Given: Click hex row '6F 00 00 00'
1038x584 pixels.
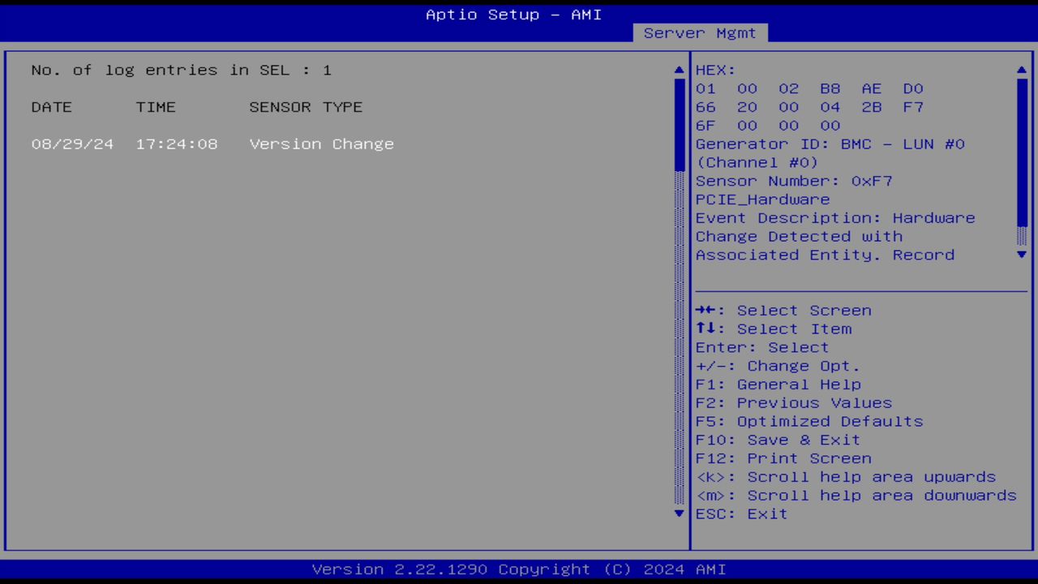Looking at the screenshot, I should pos(768,126).
